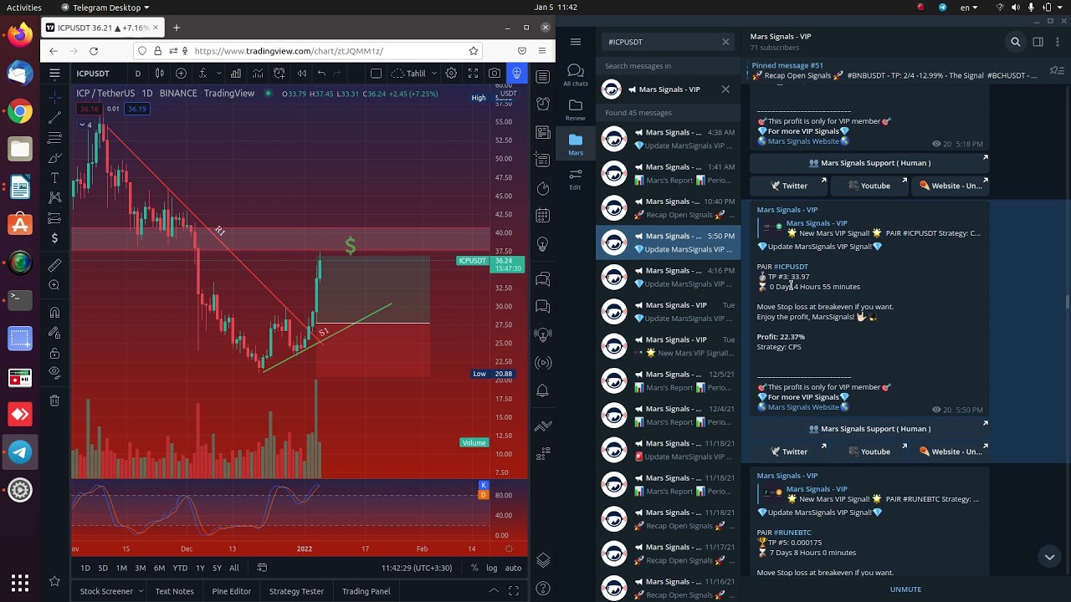This screenshot has width=1071, height=602.
Task: Click UNMUTE button at chat bottom
Action: point(905,589)
